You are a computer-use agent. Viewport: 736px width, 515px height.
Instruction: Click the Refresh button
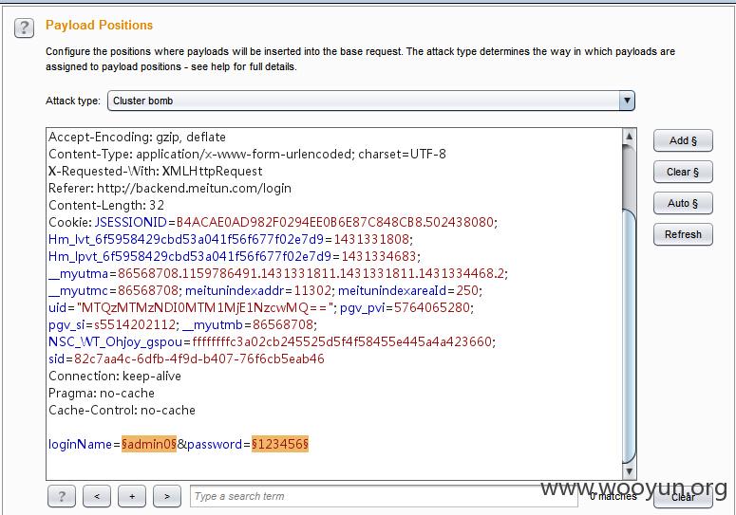tap(683, 234)
